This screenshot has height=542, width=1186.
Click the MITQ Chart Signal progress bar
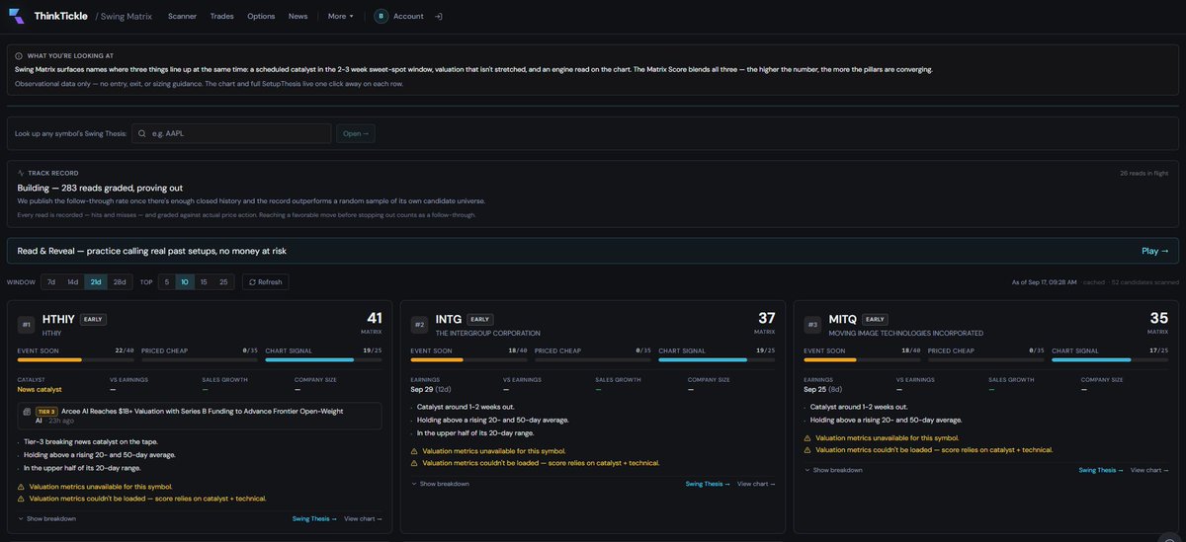1110,360
